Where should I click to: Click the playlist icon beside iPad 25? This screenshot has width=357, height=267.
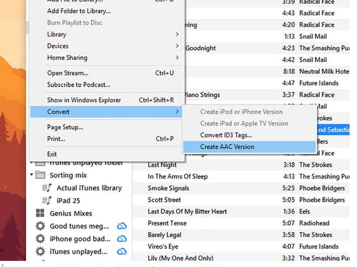coord(47,201)
